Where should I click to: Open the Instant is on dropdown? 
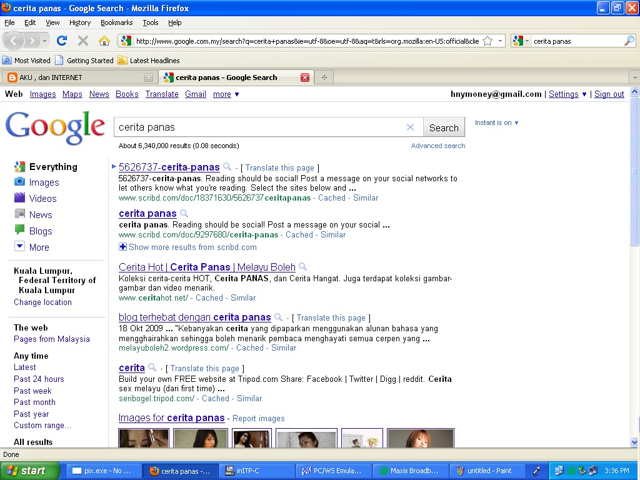pyautogui.click(x=497, y=123)
